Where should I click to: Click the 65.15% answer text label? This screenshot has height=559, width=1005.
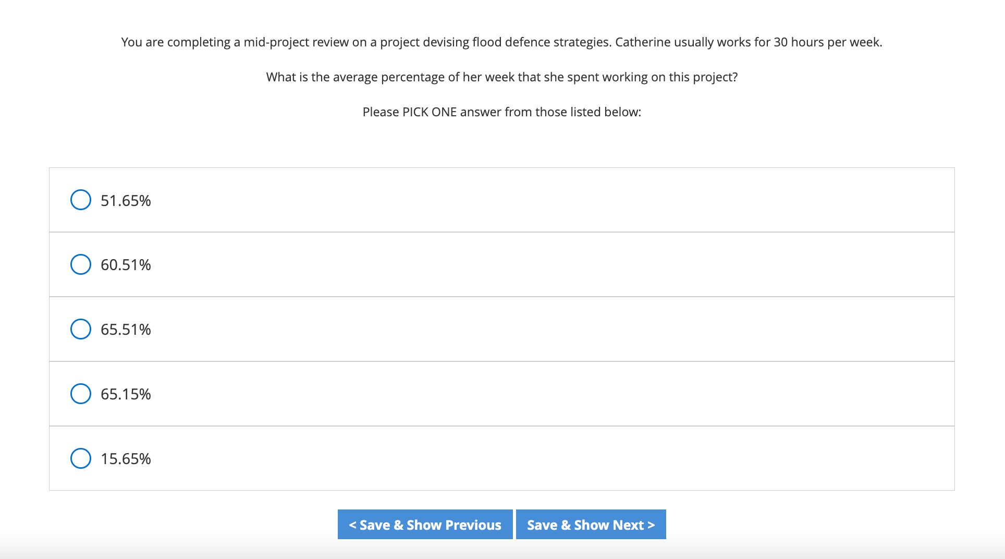click(126, 394)
